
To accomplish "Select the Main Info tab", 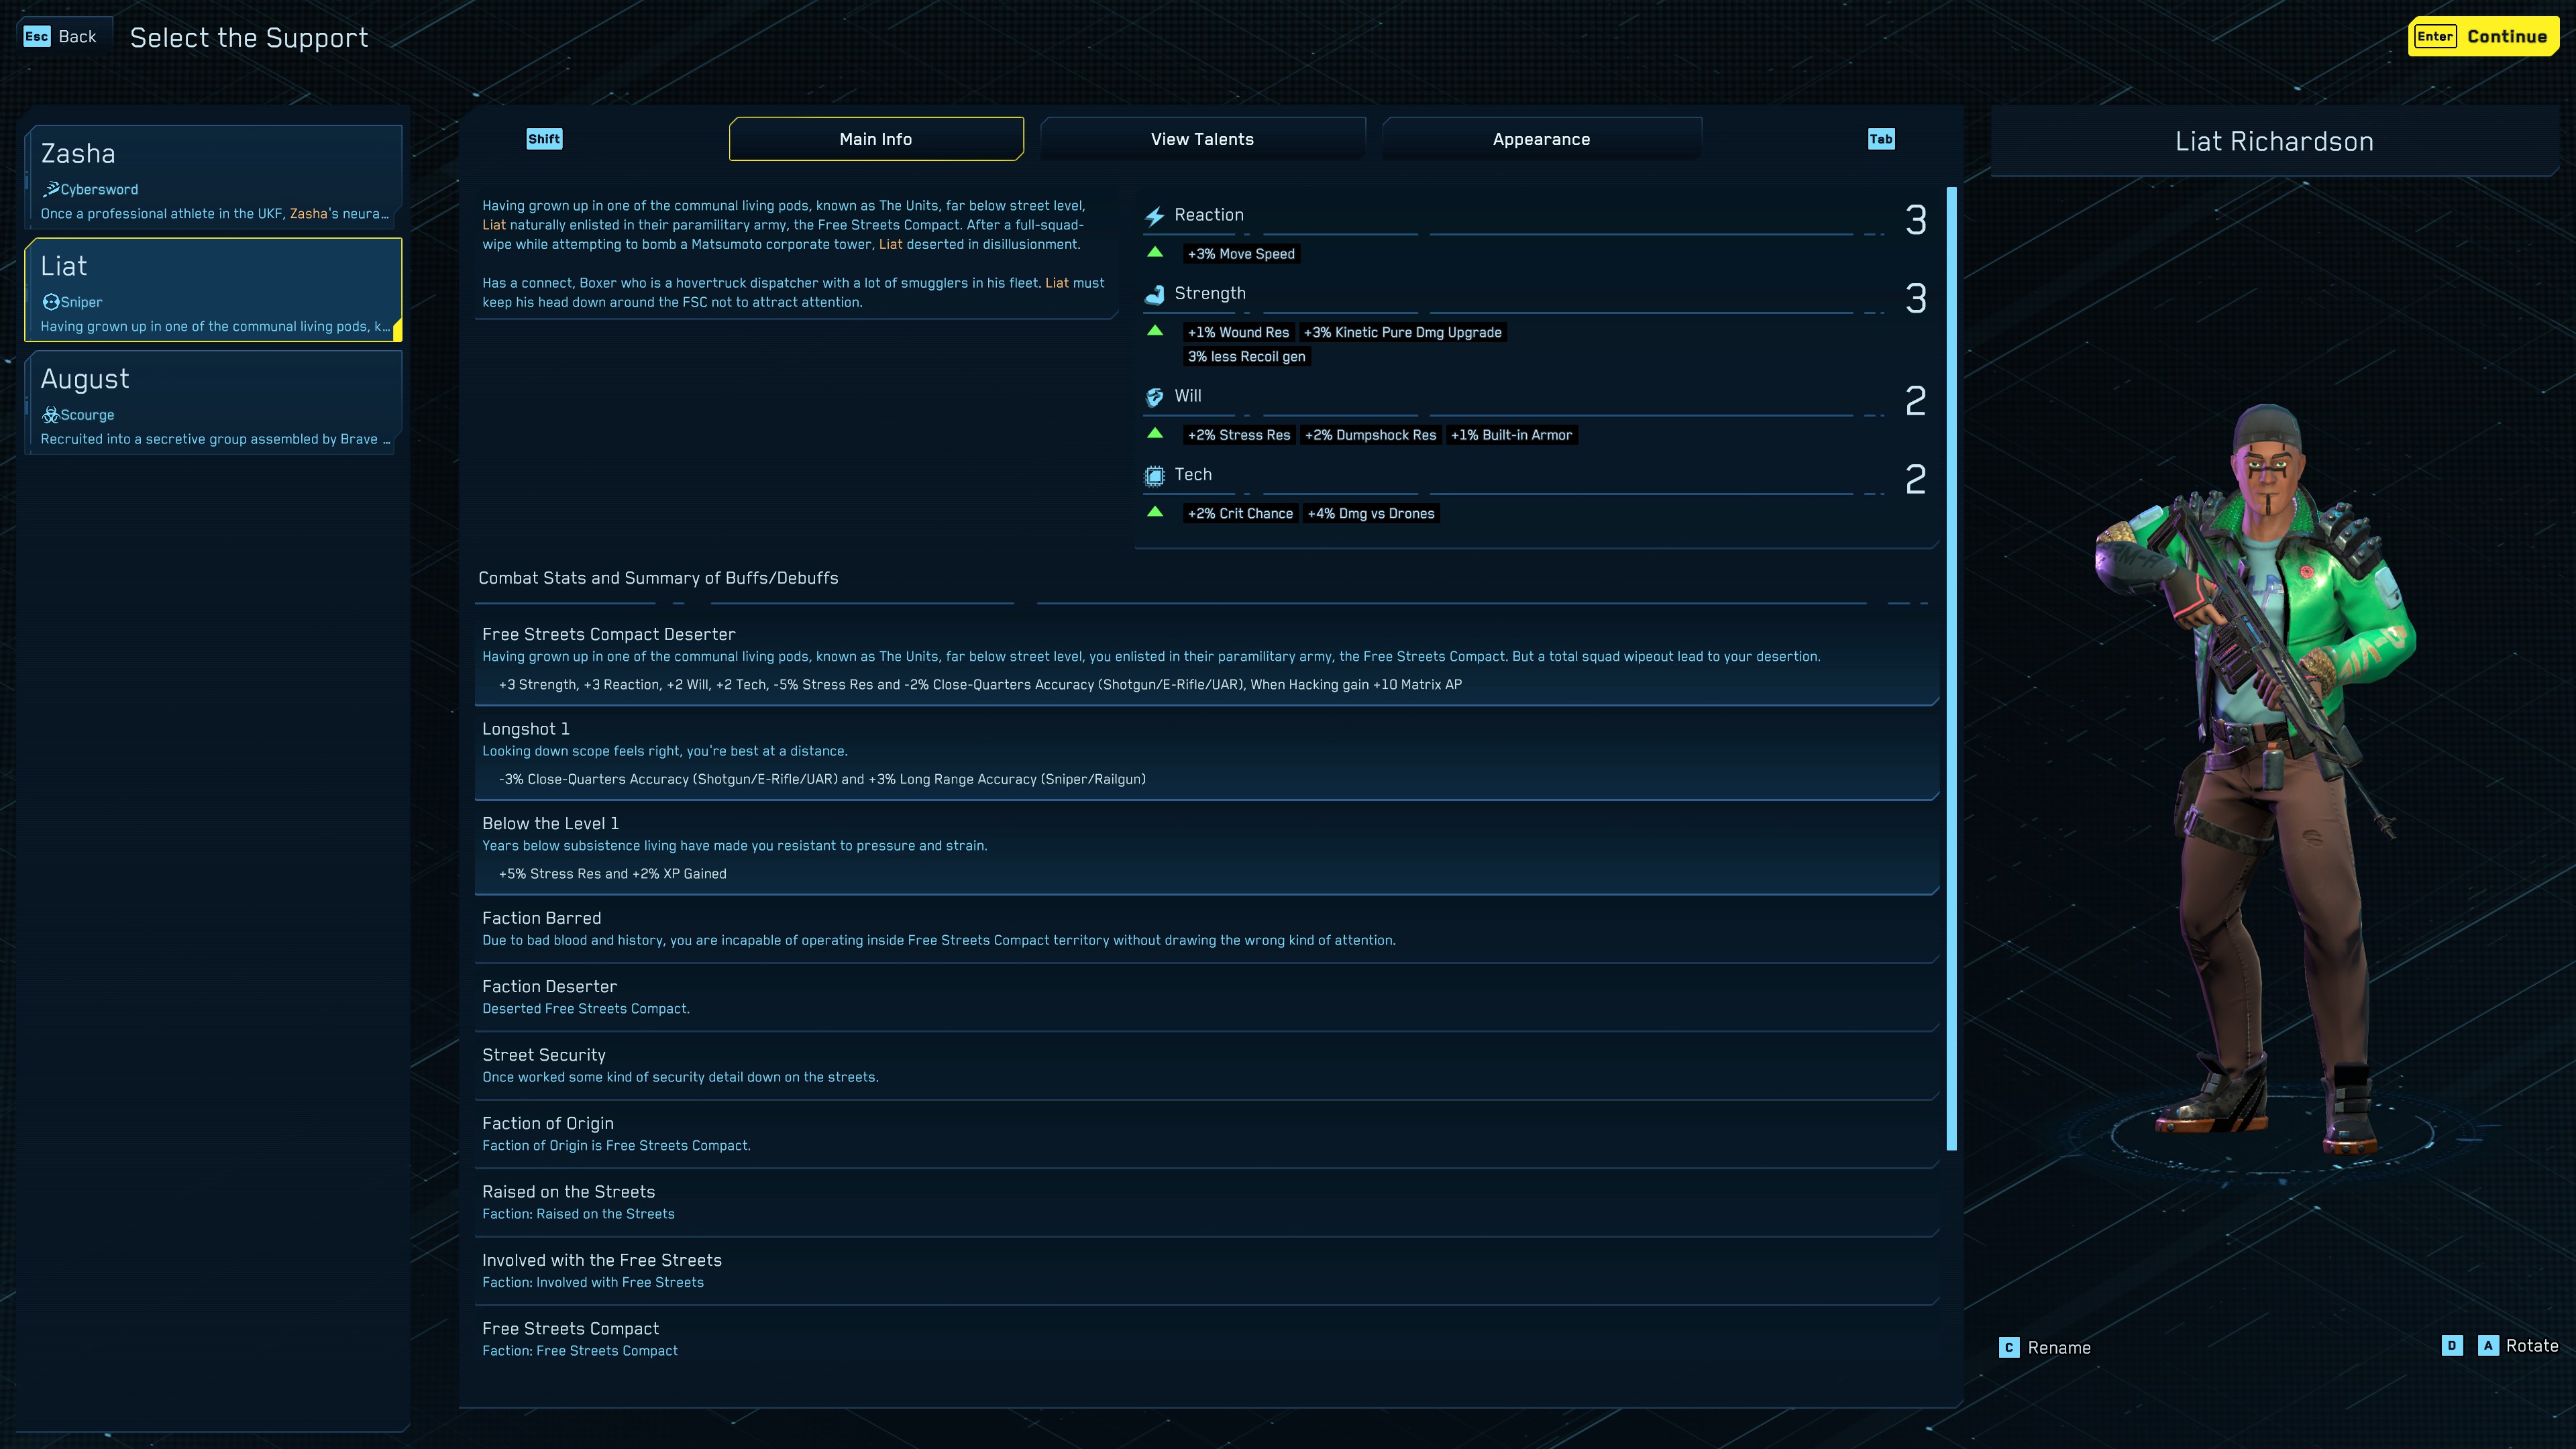I will (x=875, y=139).
